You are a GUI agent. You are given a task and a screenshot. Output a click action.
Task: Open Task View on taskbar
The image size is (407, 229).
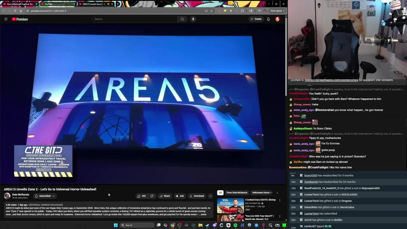pos(159,225)
